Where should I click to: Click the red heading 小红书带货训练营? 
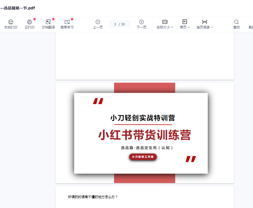tap(145, 135)
